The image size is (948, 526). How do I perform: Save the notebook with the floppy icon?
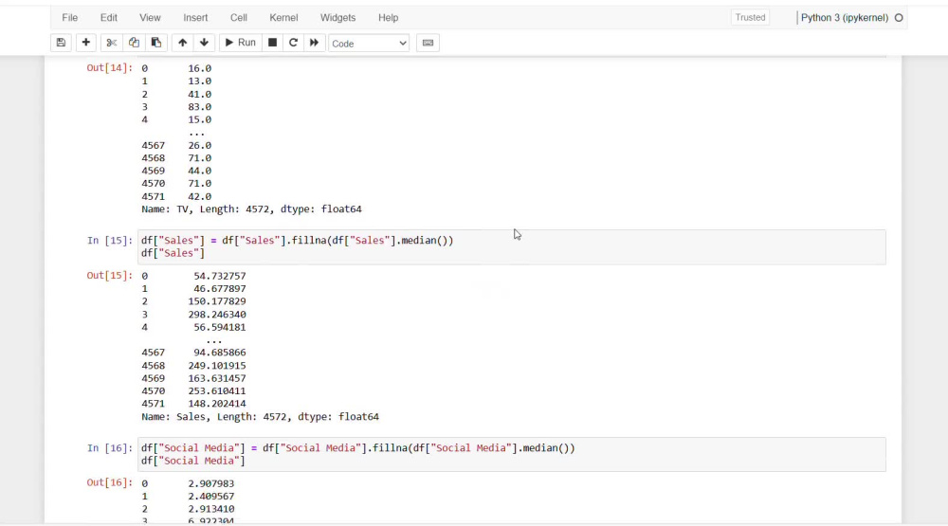[61, 43]
